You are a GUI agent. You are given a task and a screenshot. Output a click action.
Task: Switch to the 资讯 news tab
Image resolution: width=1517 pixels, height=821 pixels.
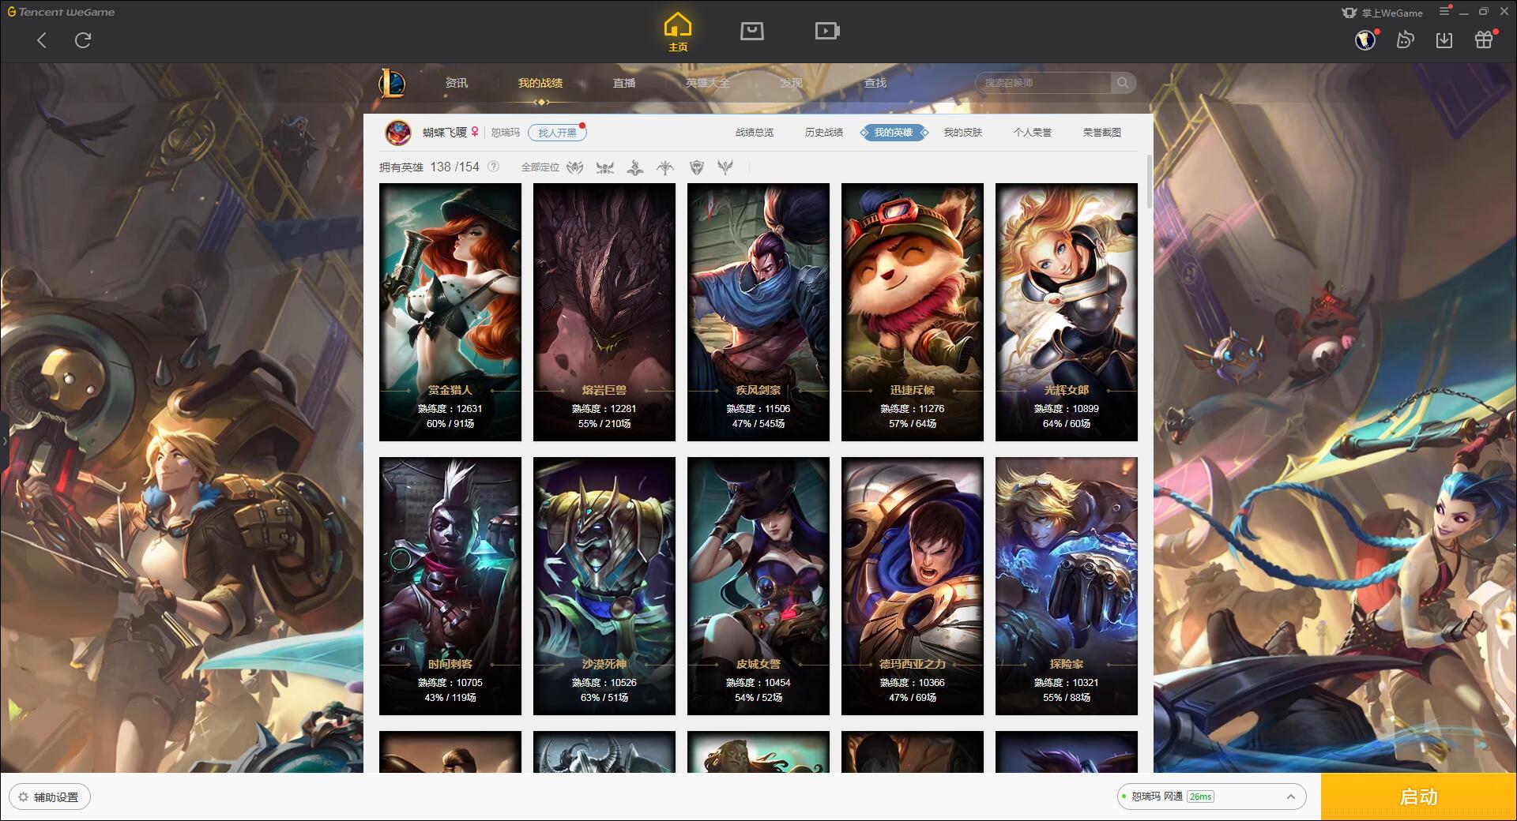click(457, 83)
